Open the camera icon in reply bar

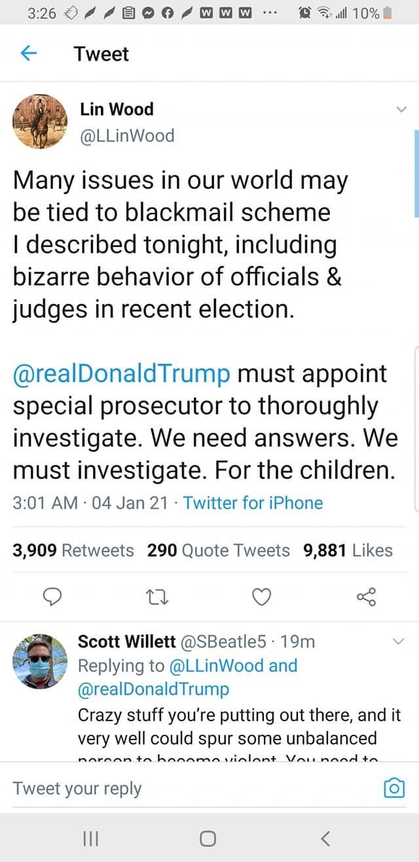(x=393, y=788)
